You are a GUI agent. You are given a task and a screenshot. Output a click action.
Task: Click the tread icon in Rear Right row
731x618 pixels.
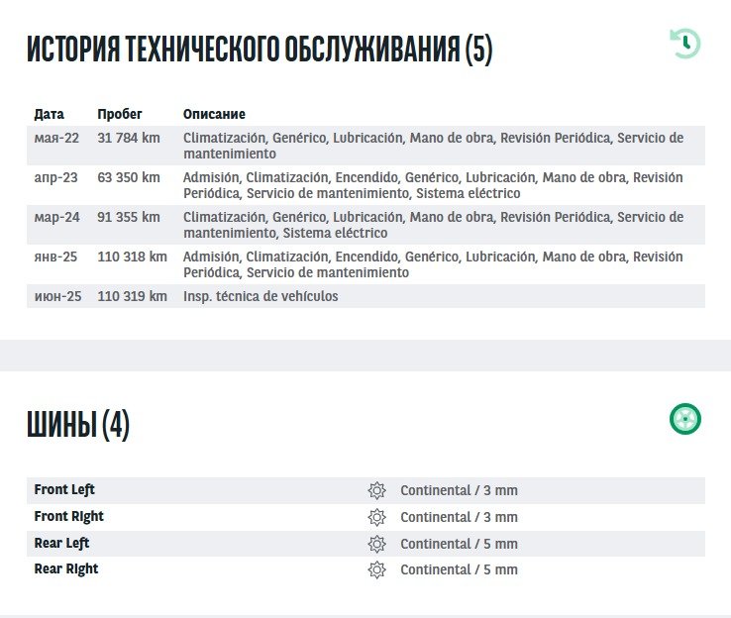click(x=376, y=570)
